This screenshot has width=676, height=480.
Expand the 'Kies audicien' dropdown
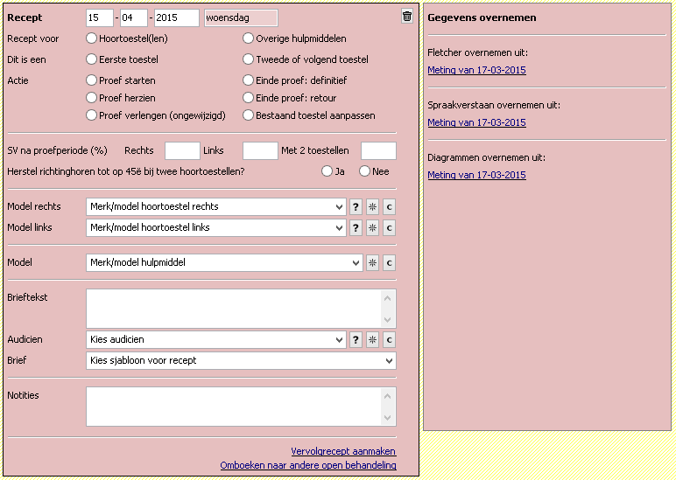(215, 339)
